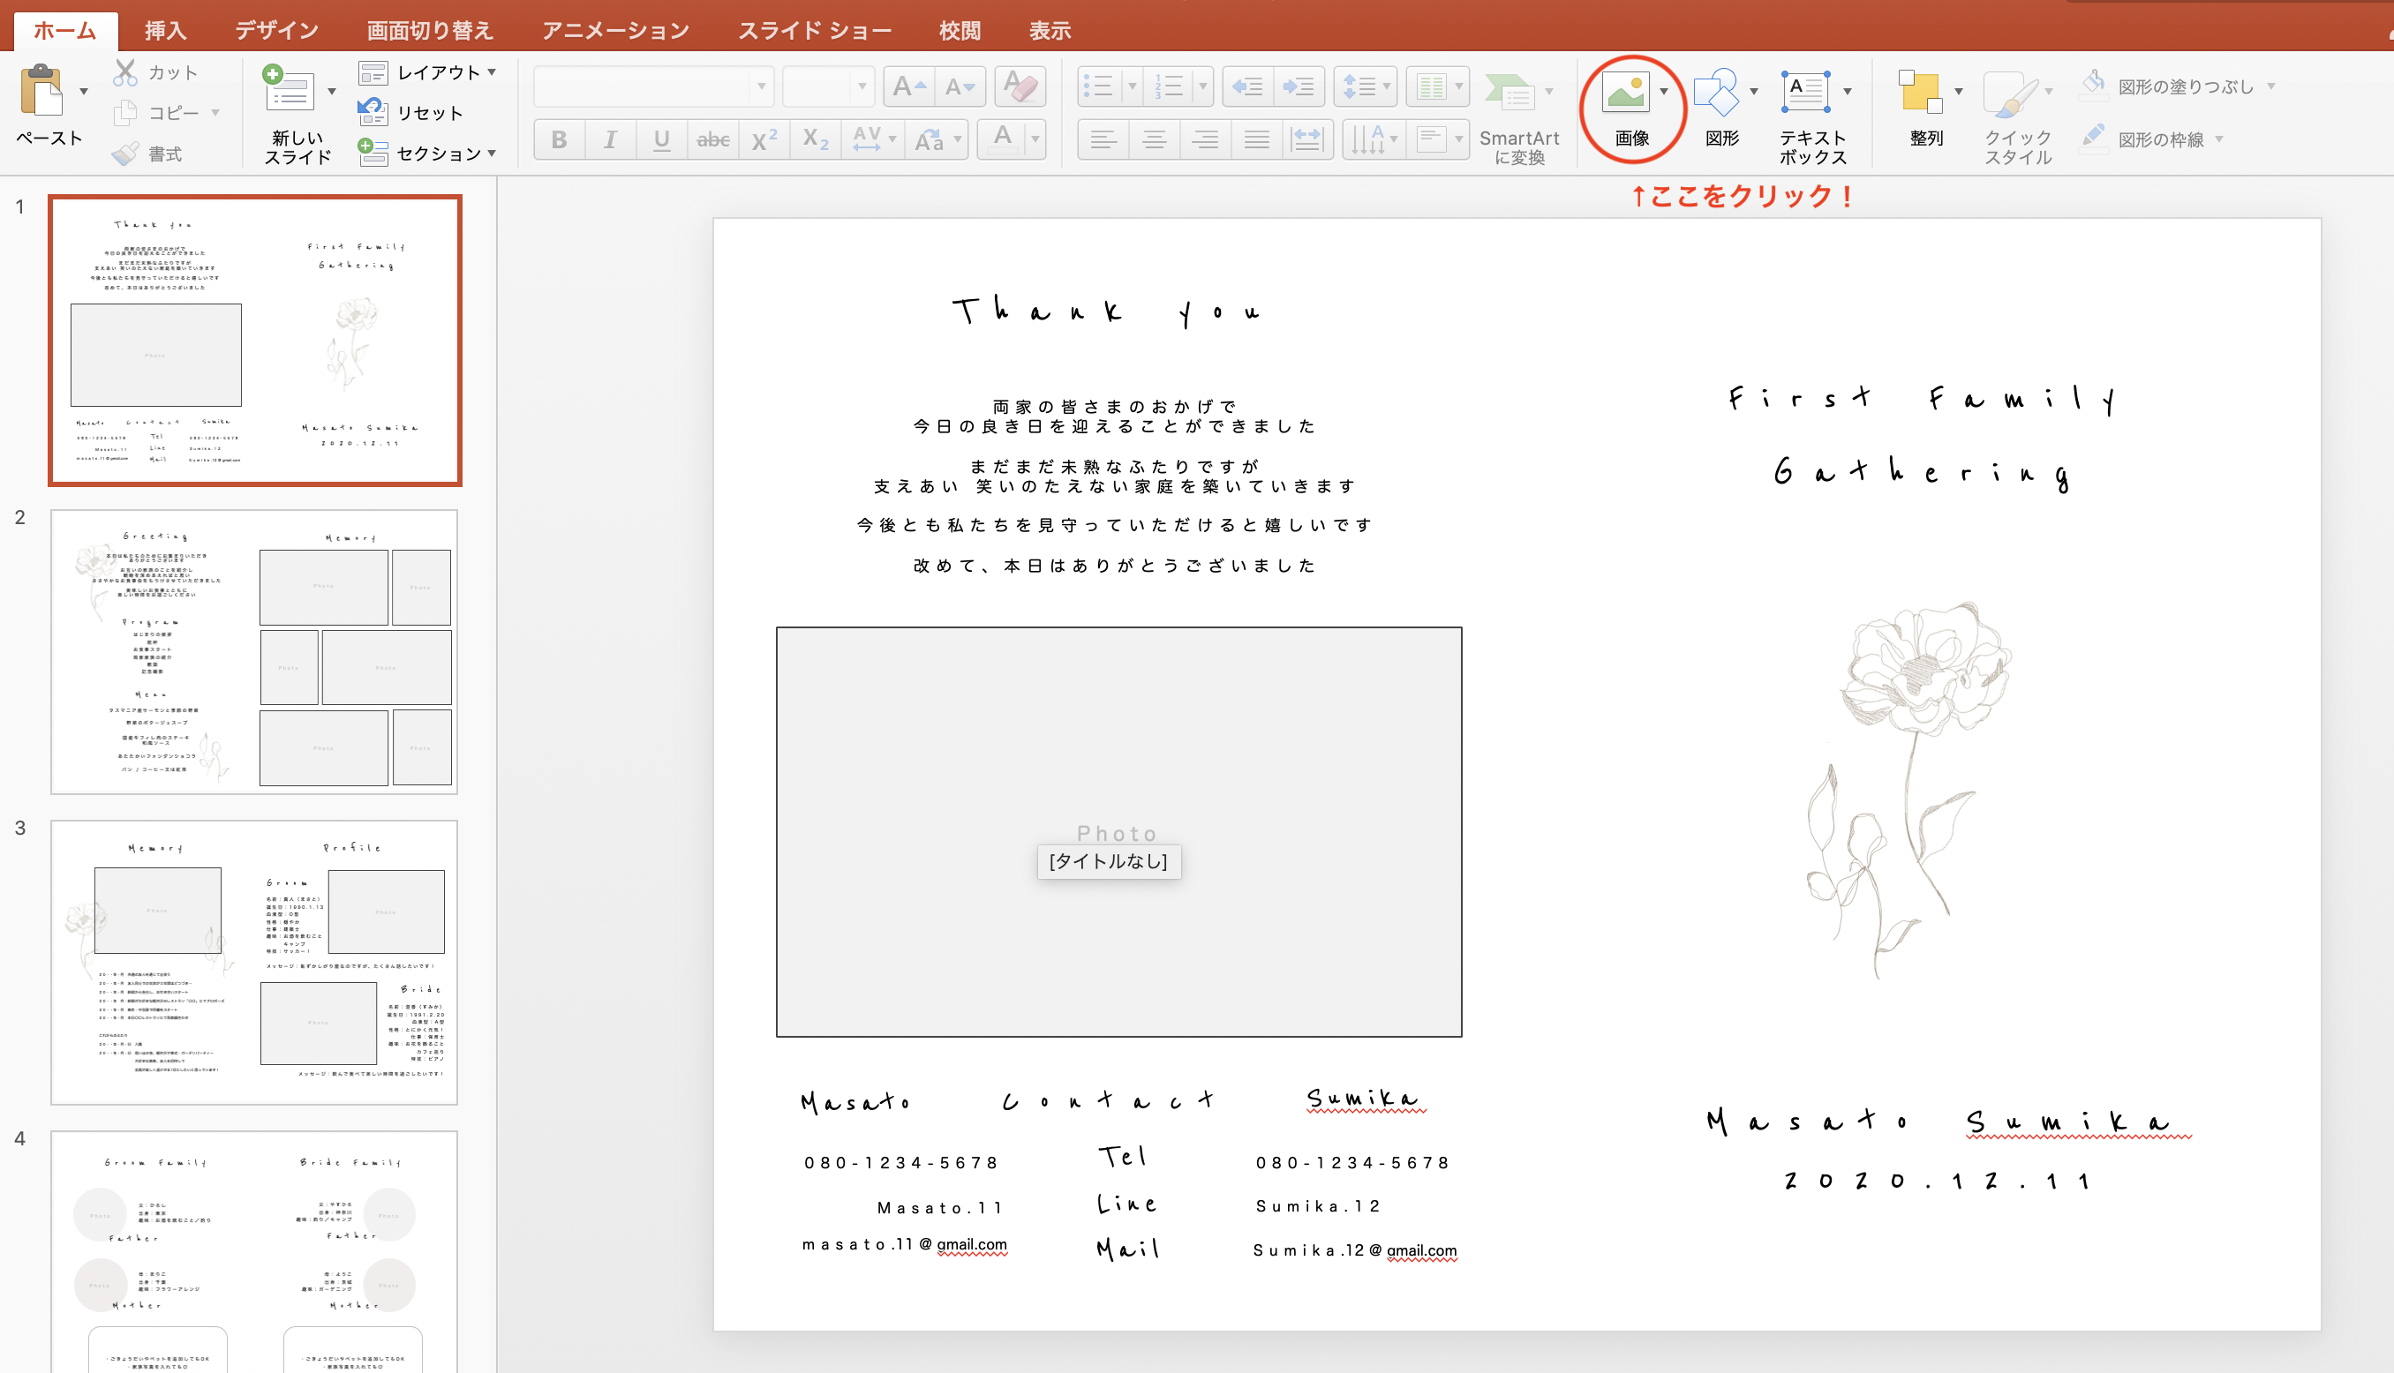Open the アニメーション ribbon tab

pyautogui.click(x=615, y=30)
